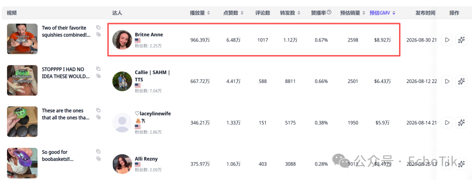
Task: Open video titled 'So good for boobaskets!!'
Action: point(58,156)
